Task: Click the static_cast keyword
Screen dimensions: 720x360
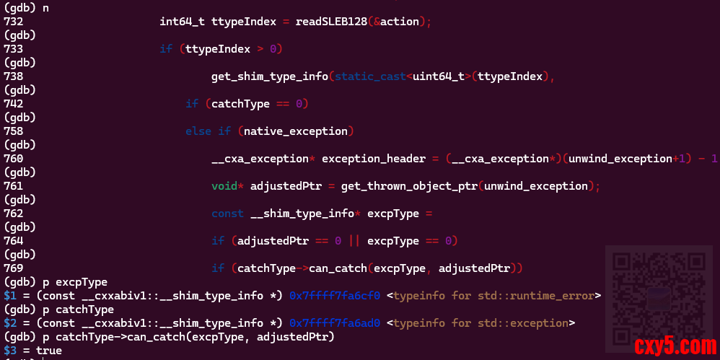Action: [x=366, y=76]
